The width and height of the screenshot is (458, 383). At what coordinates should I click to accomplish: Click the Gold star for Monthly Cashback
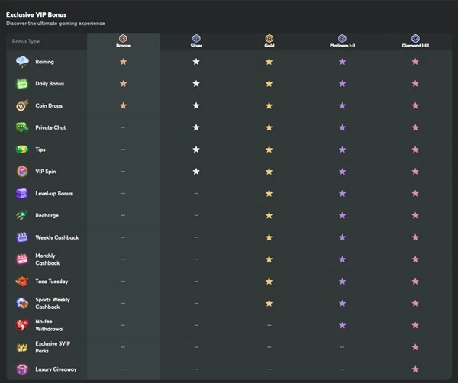(269, 259)
